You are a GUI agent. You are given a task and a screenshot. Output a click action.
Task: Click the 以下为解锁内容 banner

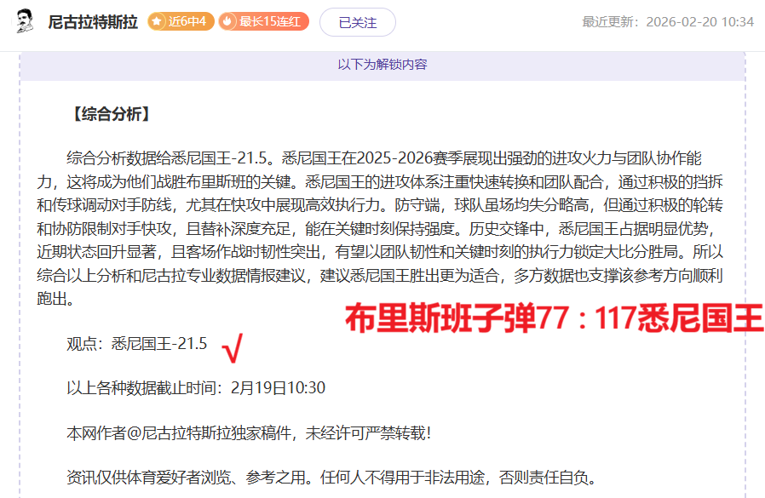point(382,65)
